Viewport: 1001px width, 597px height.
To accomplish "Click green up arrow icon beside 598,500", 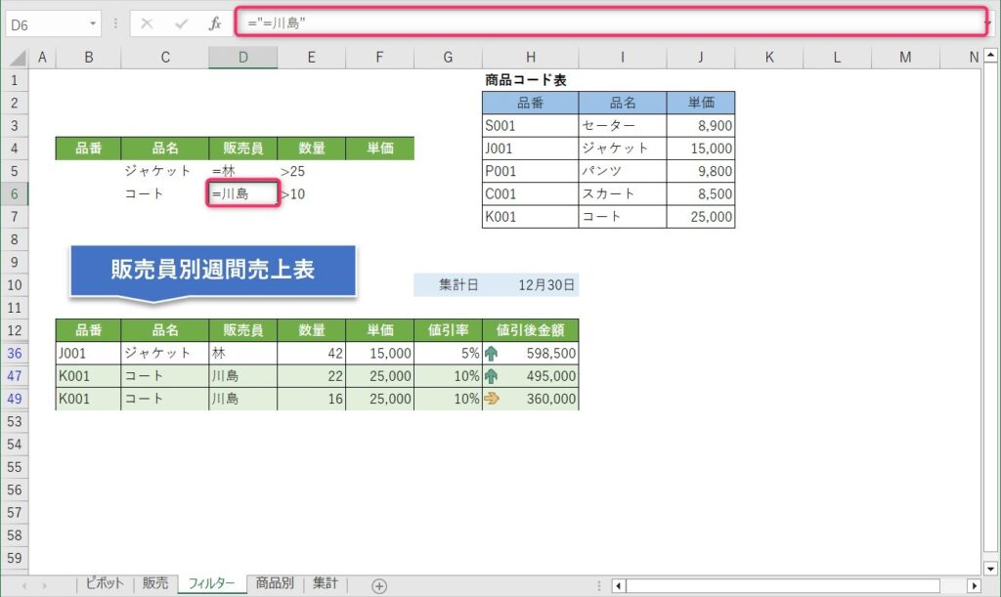I will 491,354.
